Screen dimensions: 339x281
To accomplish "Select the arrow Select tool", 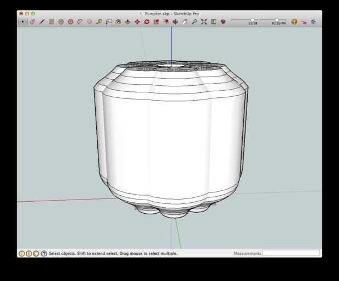I will coord(22,22).
